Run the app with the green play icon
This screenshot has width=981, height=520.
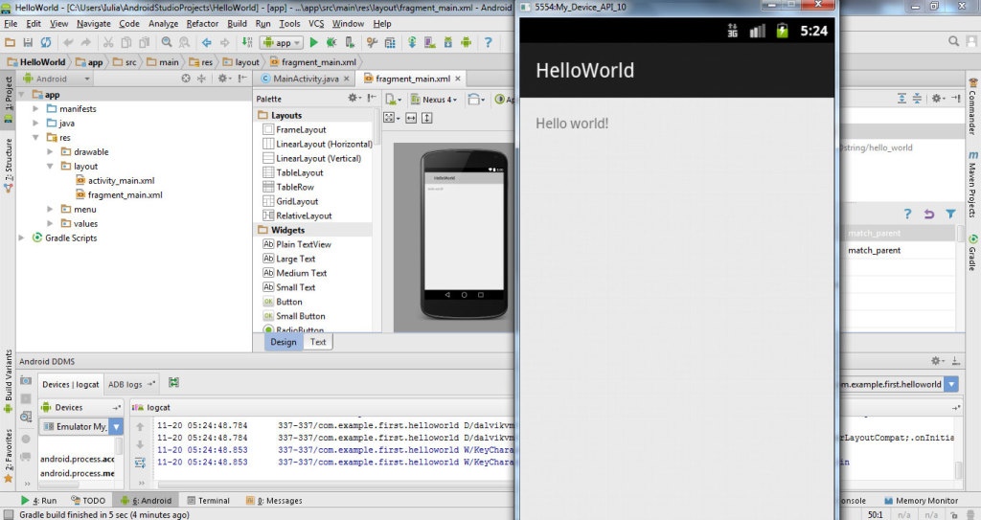tap(313, 42)
